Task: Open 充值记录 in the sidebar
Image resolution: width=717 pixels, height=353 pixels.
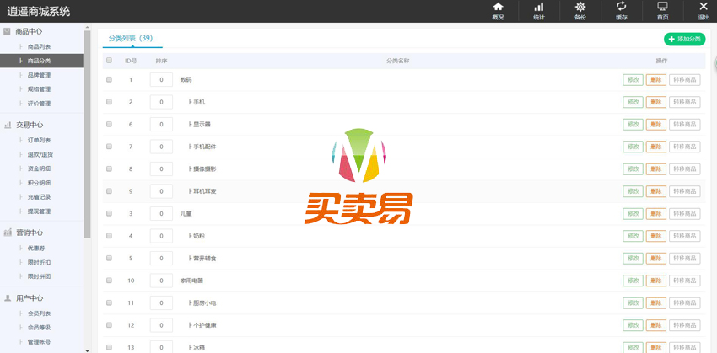Action: pos(39,197)
